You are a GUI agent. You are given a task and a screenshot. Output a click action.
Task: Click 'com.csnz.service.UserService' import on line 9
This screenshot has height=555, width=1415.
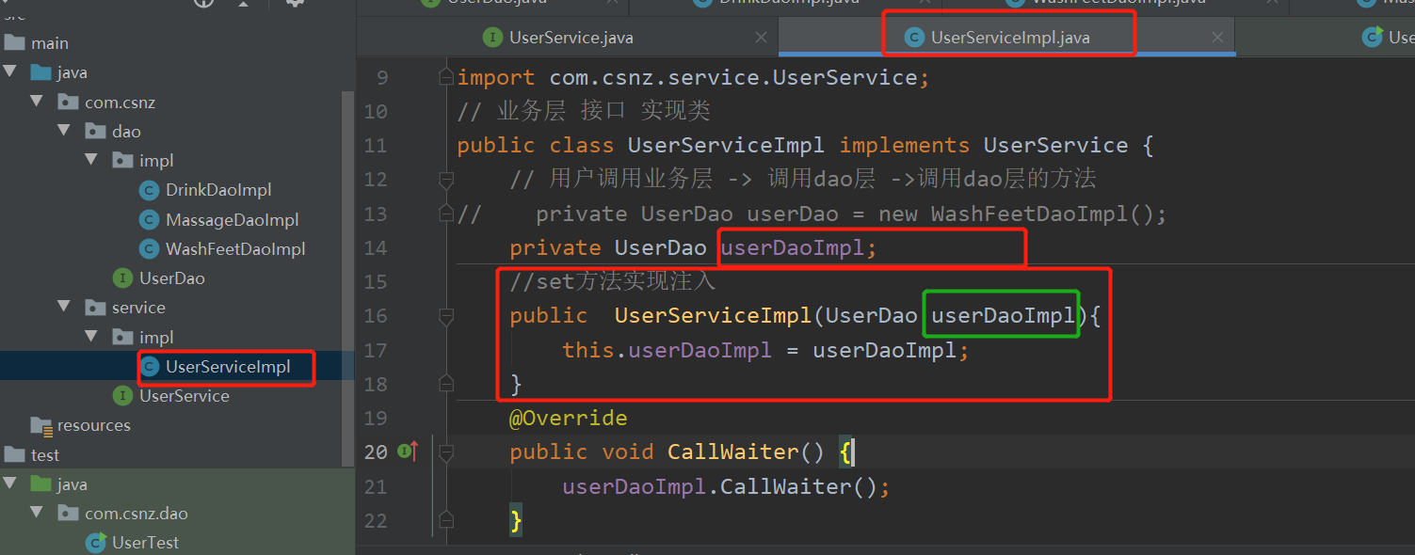[x=733, y=78]
